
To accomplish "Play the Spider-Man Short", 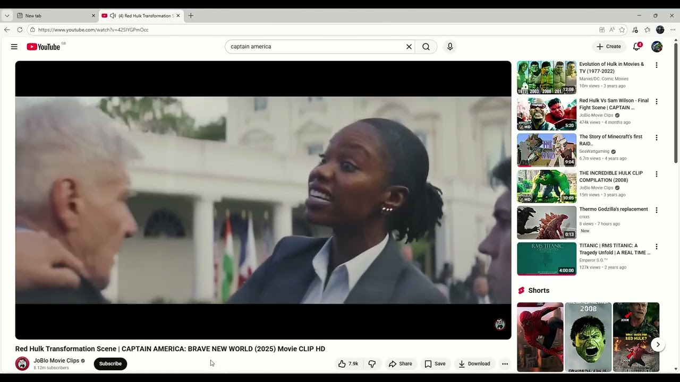I will [540, 337].
